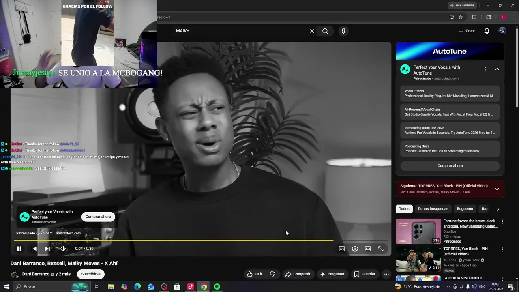Launch Spotify from the taskbar

pos(217,287)
